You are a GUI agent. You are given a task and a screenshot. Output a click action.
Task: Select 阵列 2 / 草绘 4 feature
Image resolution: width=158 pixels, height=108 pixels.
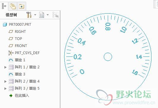[x=27, y=81]
